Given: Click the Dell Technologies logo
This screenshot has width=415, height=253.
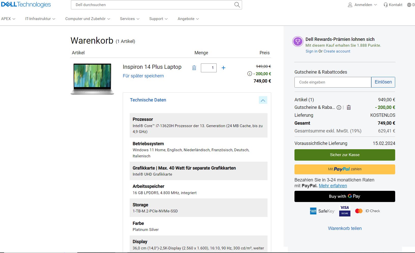Looking at the screenshot, I should click(26, 5).
